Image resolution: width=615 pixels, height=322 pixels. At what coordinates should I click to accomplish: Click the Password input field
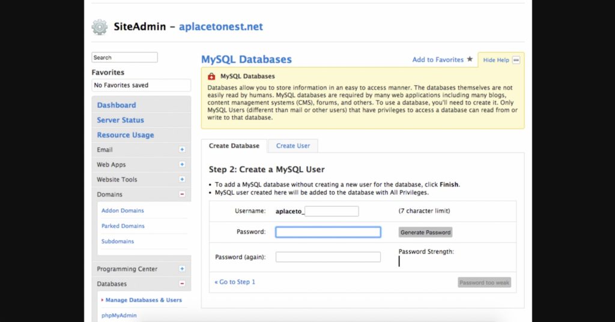329,232
